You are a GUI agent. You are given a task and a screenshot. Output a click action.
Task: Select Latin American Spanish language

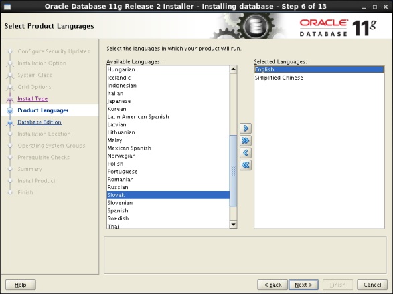[168, 117]
